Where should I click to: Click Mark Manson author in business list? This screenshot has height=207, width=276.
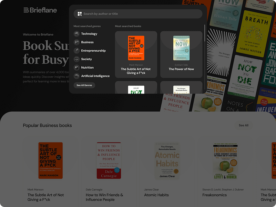[x=35, y=189]
